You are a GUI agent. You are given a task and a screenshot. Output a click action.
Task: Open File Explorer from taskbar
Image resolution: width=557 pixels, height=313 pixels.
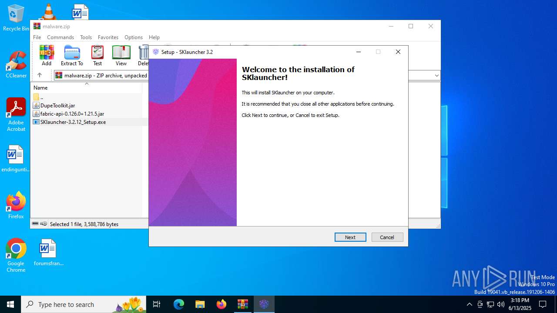coord(200,304)
